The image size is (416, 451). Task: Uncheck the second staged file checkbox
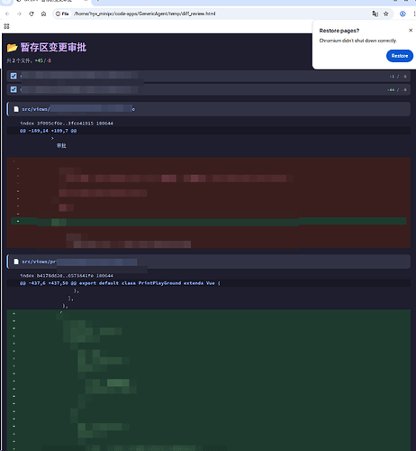click(14, 89)
